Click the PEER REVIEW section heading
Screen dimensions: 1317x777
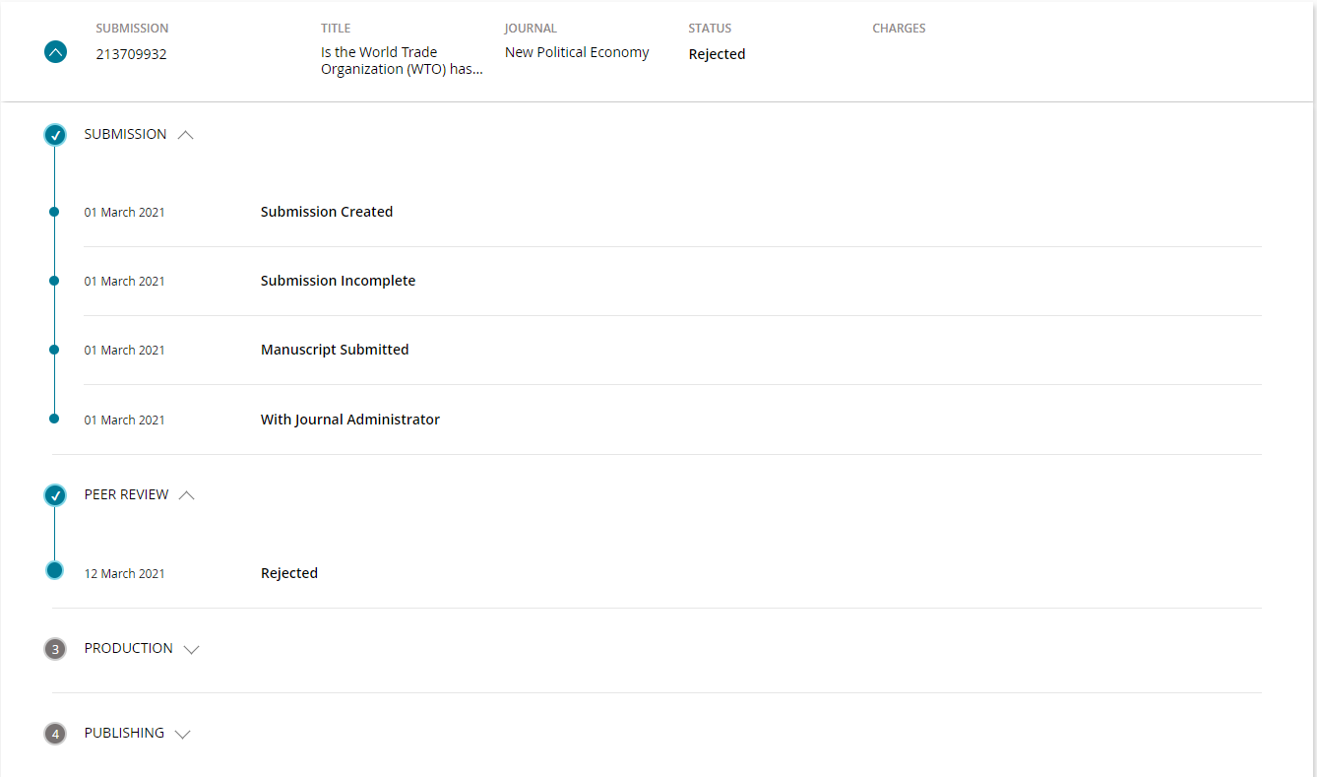click(126, 494)
